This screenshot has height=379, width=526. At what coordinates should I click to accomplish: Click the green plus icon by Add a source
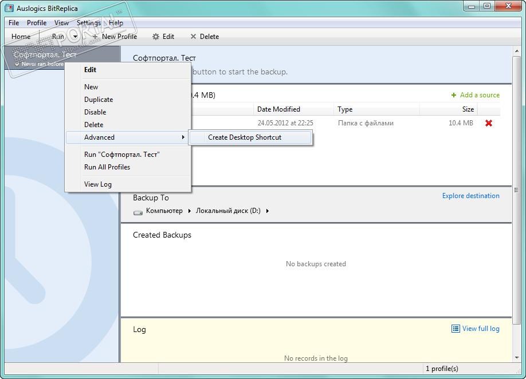454,95
